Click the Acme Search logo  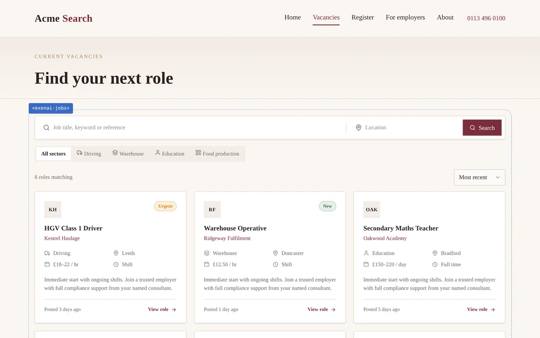tap(63, 18)
